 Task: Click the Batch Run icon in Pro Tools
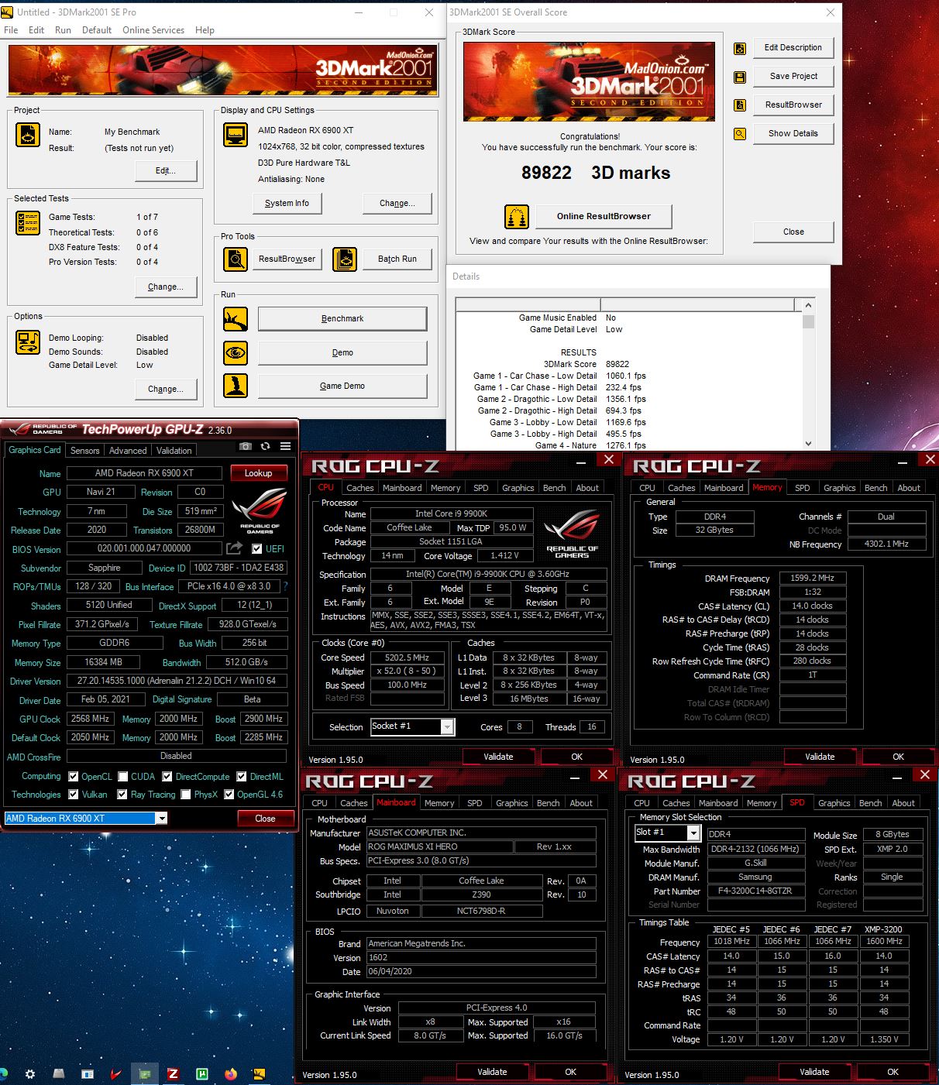coord(345,259)
